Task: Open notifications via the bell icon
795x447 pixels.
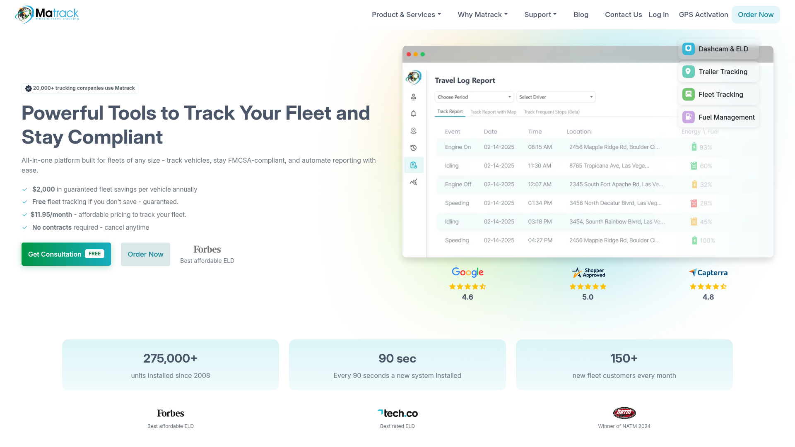Action: coord(413,114)
